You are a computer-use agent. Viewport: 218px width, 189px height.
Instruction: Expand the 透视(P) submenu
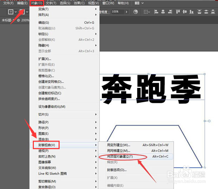(65, 151)
